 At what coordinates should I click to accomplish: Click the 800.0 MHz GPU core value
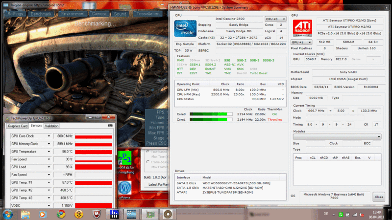[x=63, y=136]
